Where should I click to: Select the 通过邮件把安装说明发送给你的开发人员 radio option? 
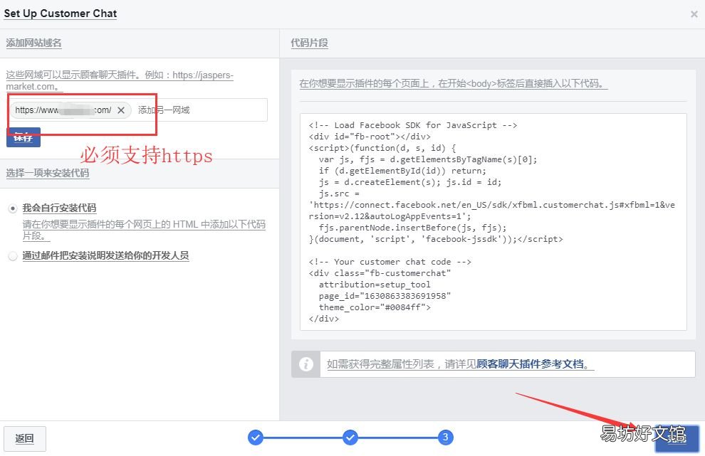coord(13,256)
